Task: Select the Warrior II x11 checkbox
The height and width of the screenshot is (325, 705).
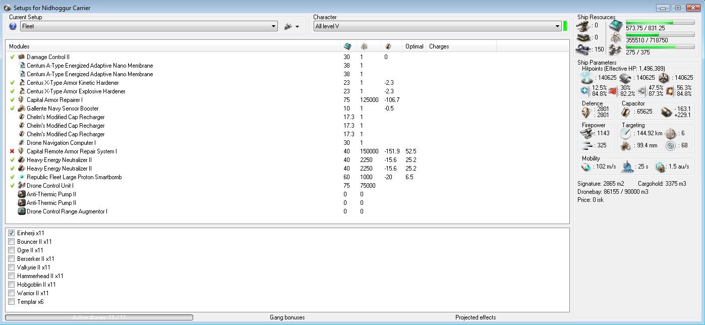Action: (12, 293)
